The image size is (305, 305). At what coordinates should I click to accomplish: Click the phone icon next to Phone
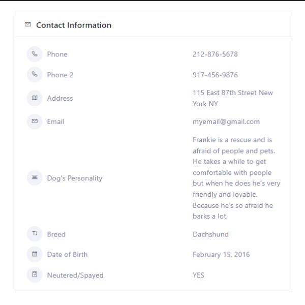(35, 54)
